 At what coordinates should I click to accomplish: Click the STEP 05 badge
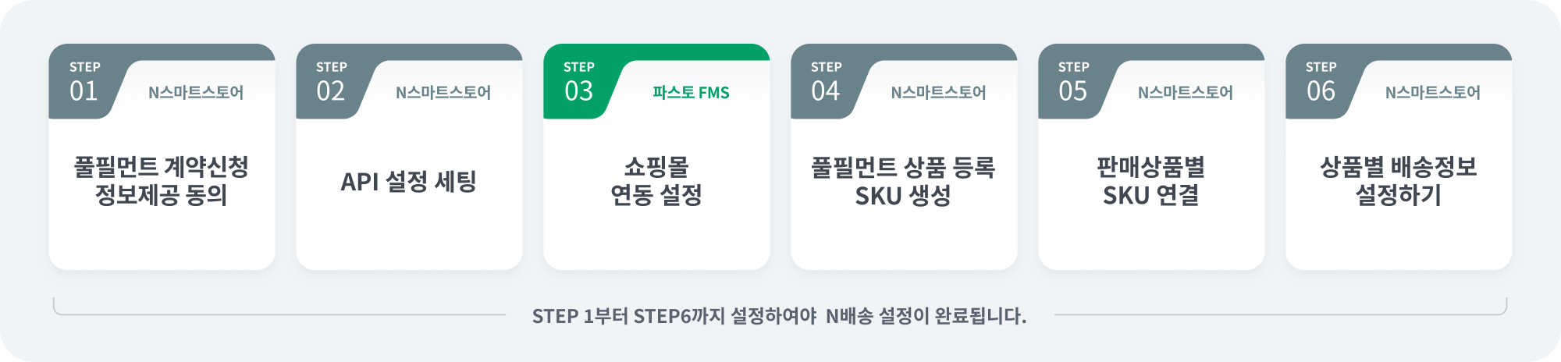coord(1073,82)
